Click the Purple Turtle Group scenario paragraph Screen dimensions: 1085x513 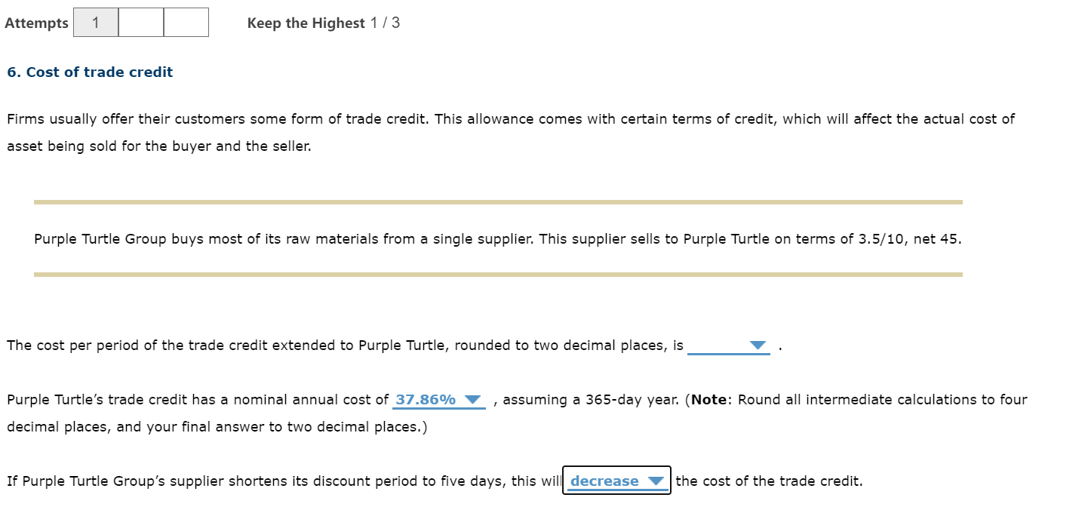click(498, 238)
